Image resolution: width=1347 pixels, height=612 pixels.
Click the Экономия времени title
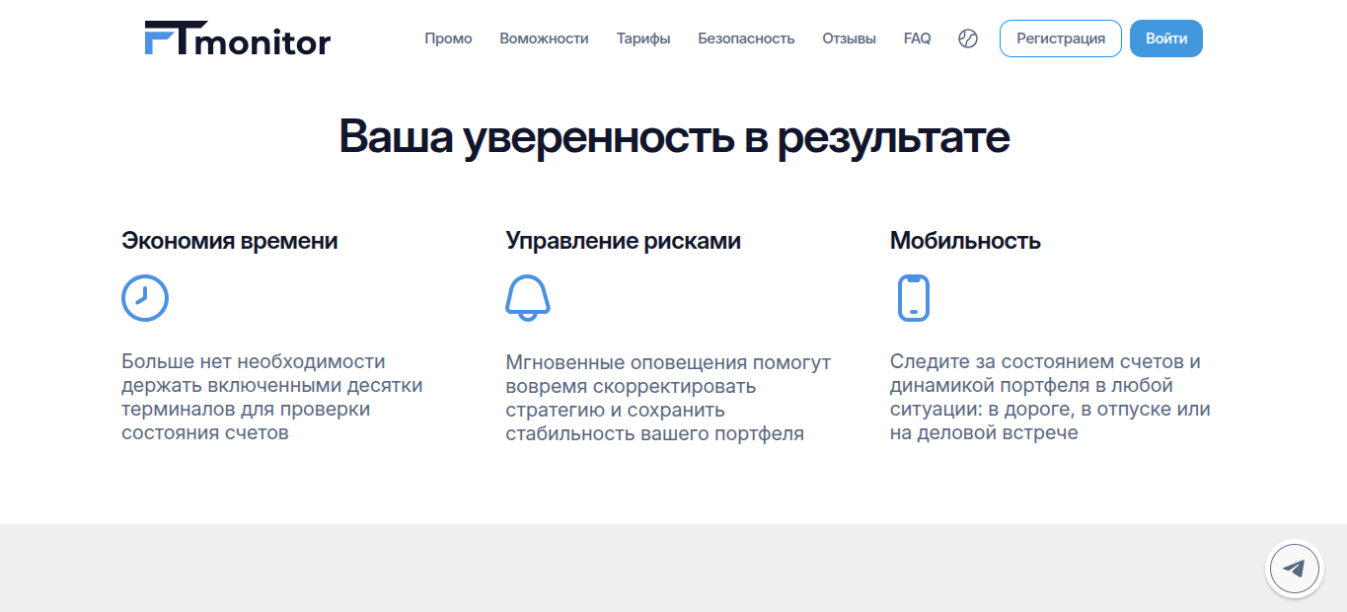pos(230,241)
